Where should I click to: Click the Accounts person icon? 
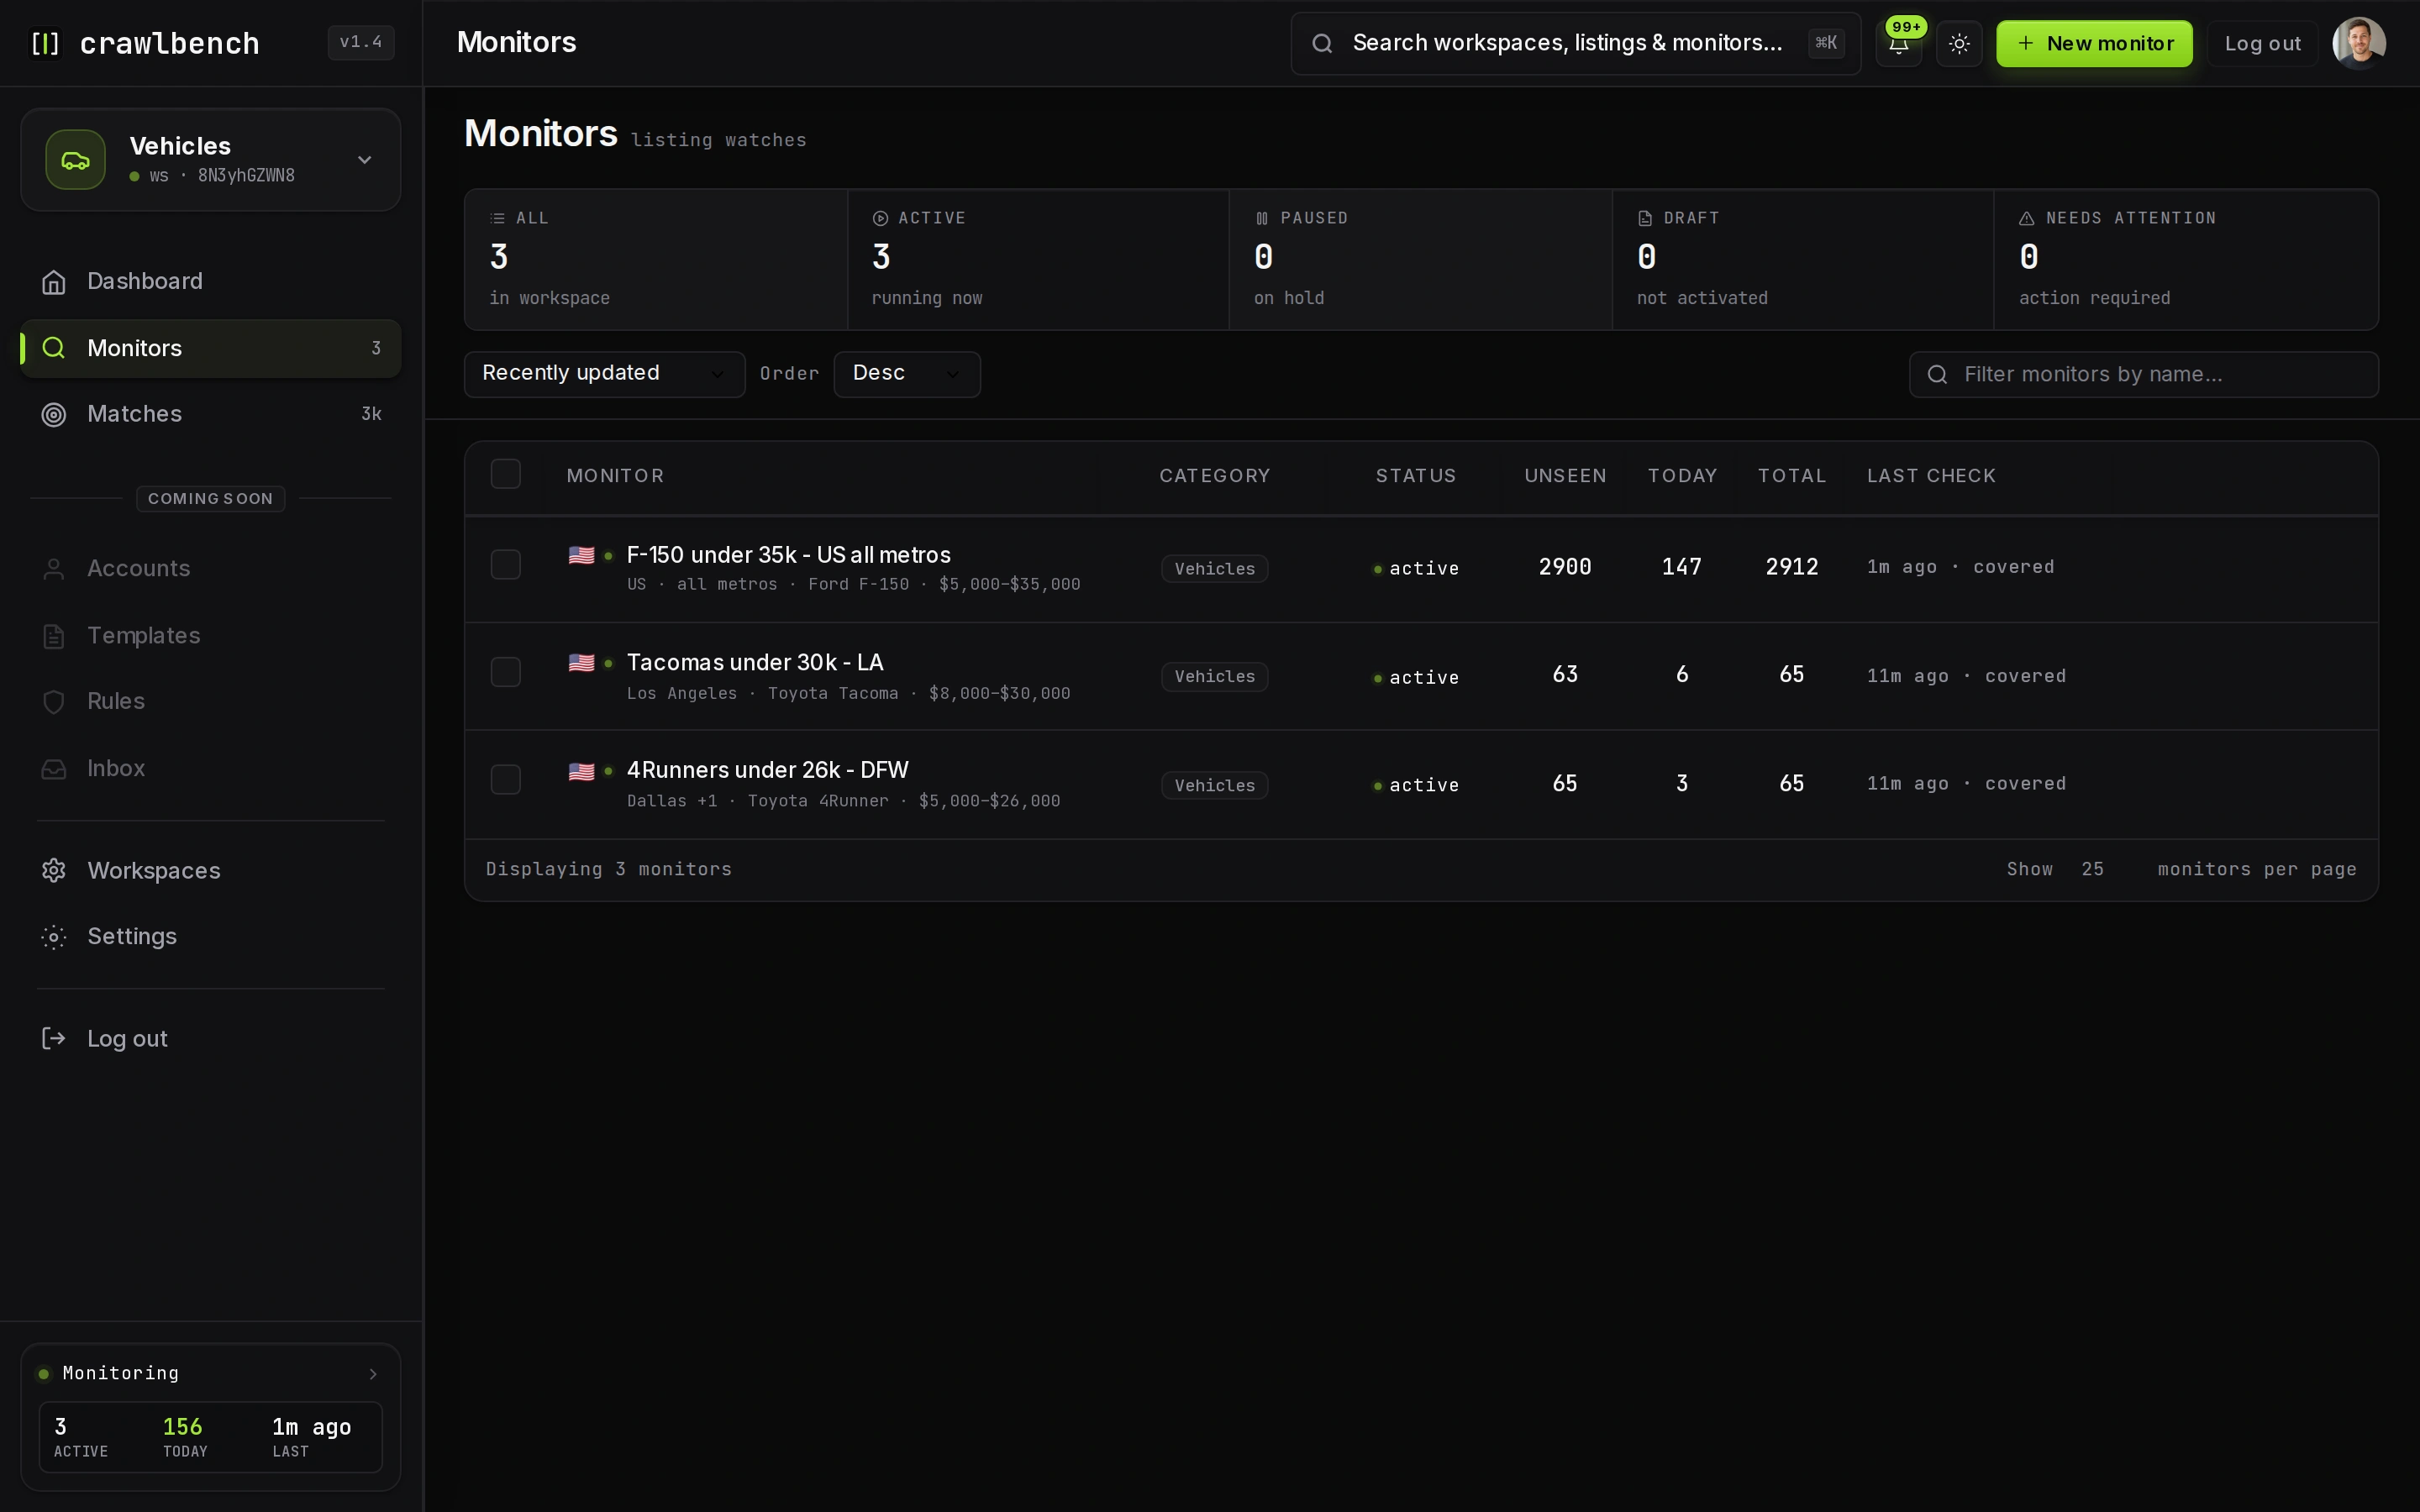[x=54, y=569]
